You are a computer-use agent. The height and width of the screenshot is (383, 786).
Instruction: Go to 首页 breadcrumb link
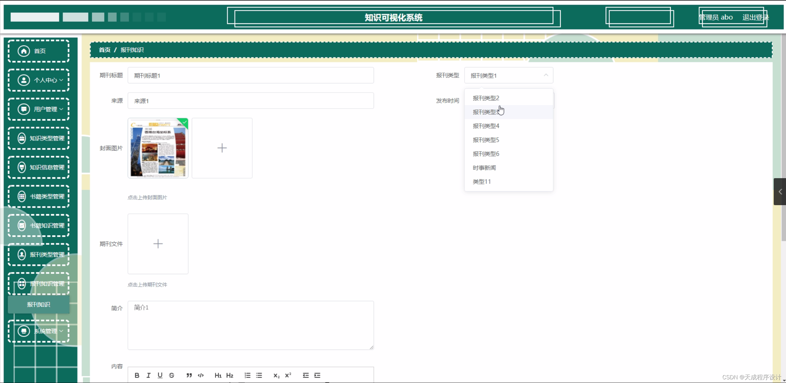pyautogui.click(x=104, y=50)
